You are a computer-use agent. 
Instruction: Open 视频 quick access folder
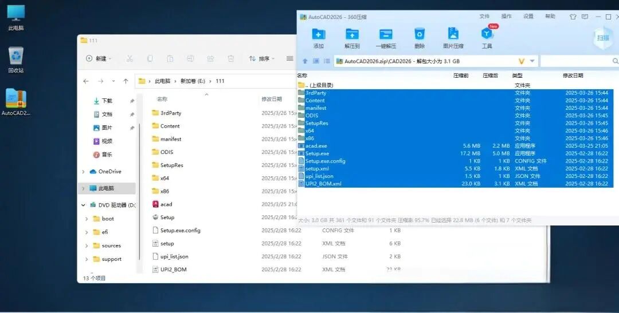pyautogui.click(x=107, y=141)
